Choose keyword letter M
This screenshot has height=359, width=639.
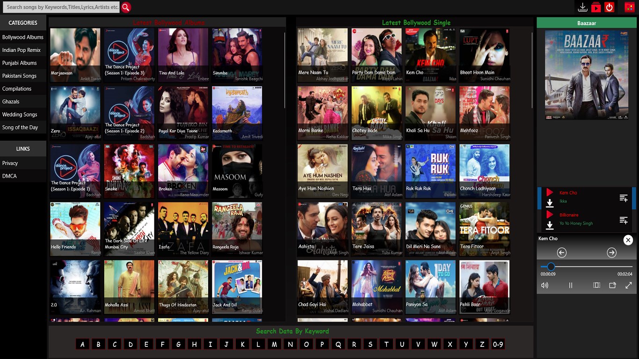[x=275, y=345]
